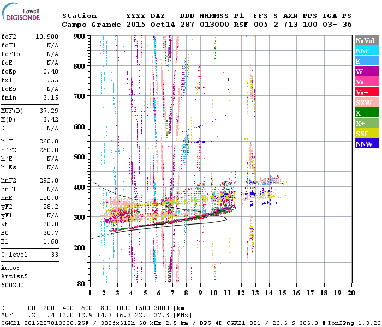Click the Artist5 auto-scaling label

(14, 277)
